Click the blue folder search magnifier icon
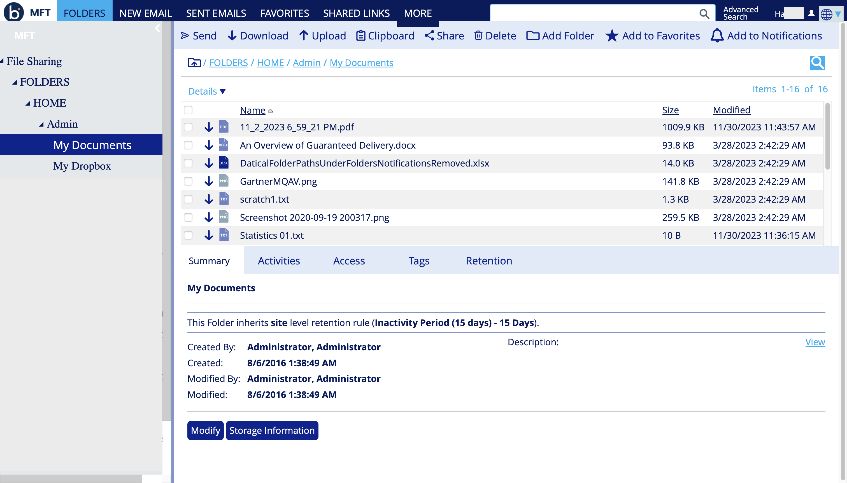This screenshot has height=483, width=847. 817,63
